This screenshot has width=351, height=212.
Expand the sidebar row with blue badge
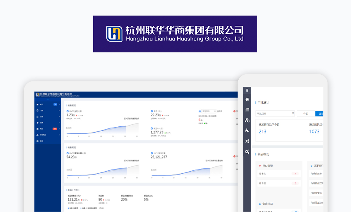[59, 104]
